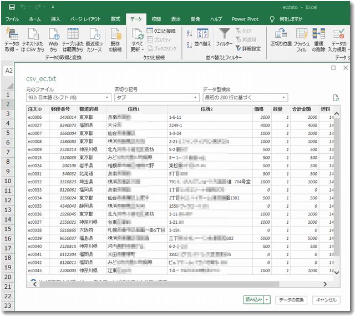
Task: Click the キャンセル button
Action: click(326, 300)
